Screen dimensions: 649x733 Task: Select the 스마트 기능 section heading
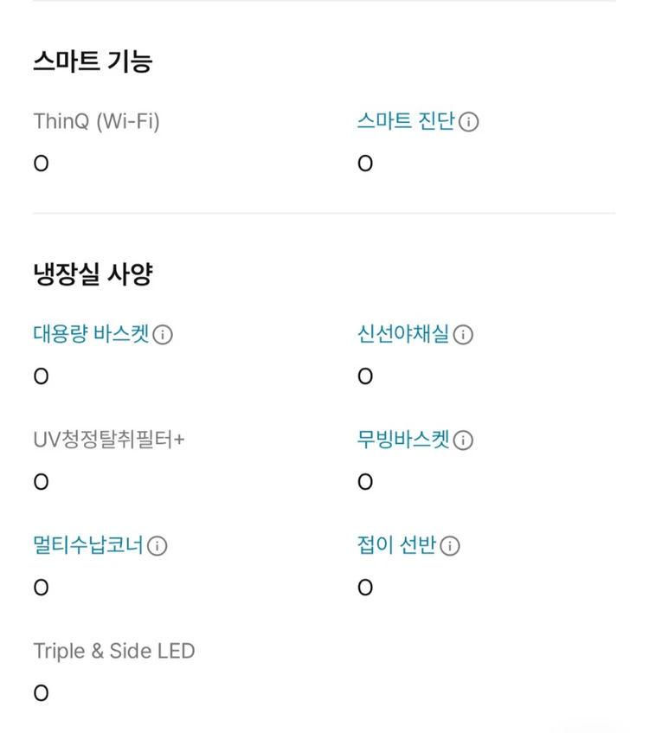coord(93,61)
